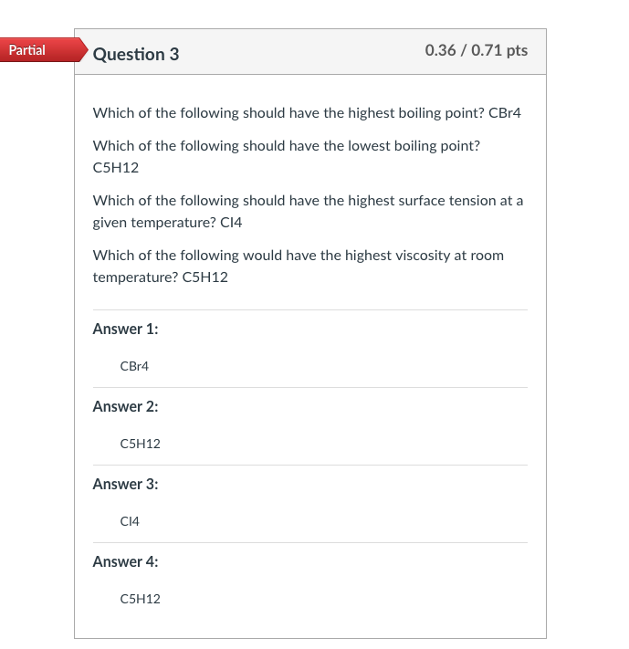The width and height of the screenshot is (629, 649).
Task: Select the CI4 answer under Answer 3
Action: click(130, 521)
